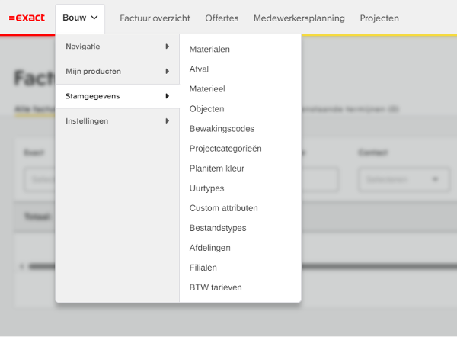Switch to Medewerkersplanning
Image resolution: width=457 pixels, height=337 pixels.
(299, 18)
